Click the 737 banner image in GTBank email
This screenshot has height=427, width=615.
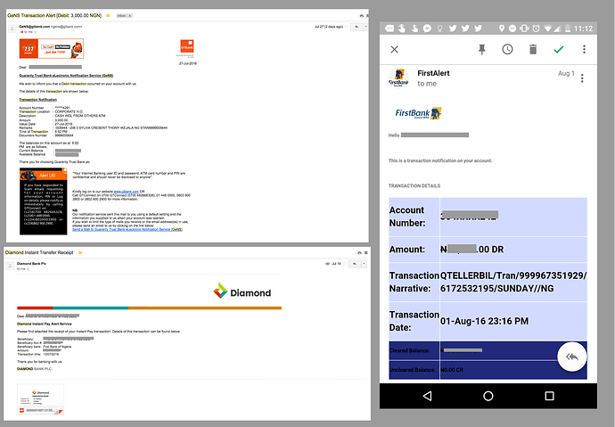tap(52, 49)
